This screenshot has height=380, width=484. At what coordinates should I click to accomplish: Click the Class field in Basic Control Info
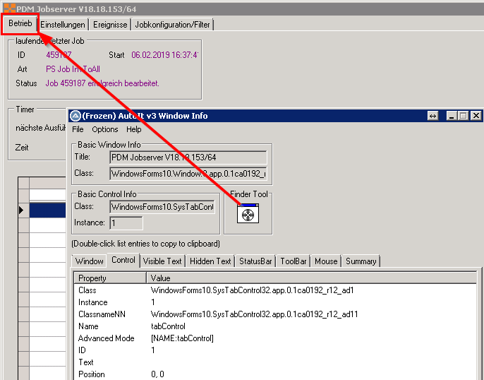(162, 207)
